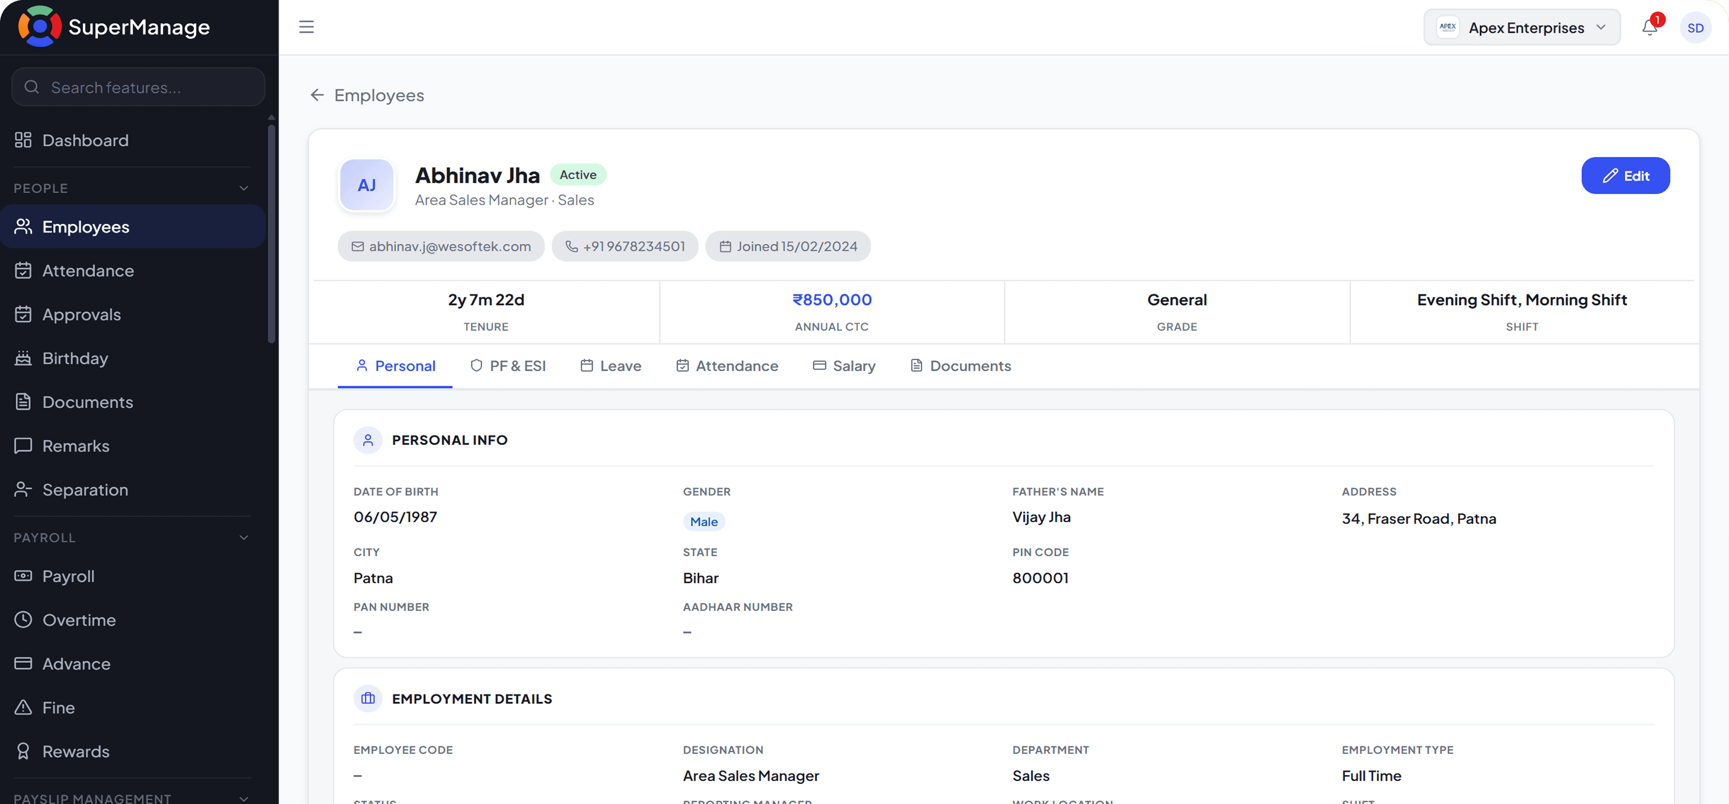This screenshot has height=804, width=1729.
Task: Click the +91 9678234501 phone chip
Action: click(x=625, y=246)
